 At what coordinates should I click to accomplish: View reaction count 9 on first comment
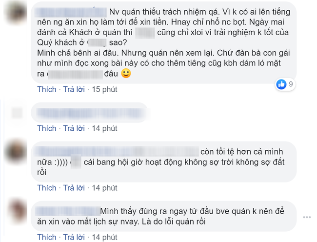coord(291,84)
